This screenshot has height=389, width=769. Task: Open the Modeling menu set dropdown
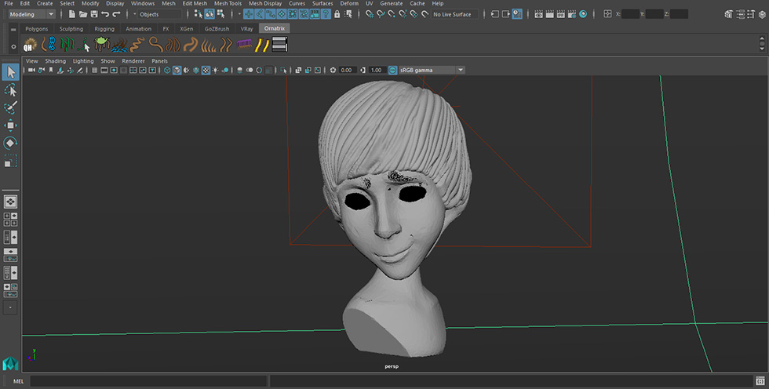click(x=31, y=14)
